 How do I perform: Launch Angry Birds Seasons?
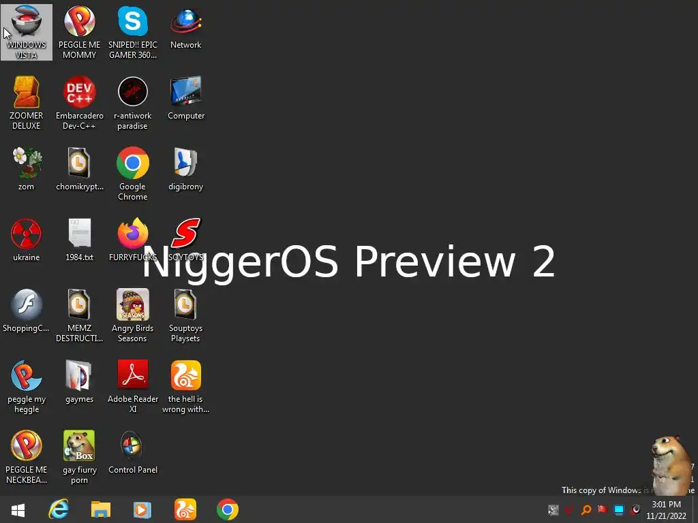(133, 315)
